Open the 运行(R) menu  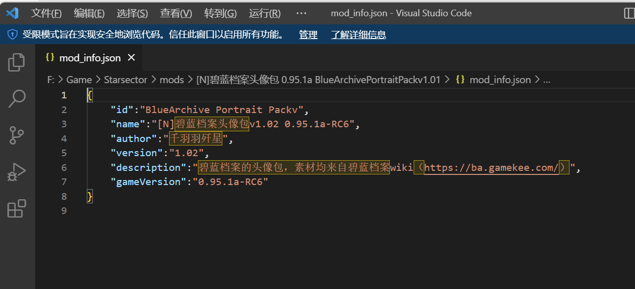[x=264, y=13]
